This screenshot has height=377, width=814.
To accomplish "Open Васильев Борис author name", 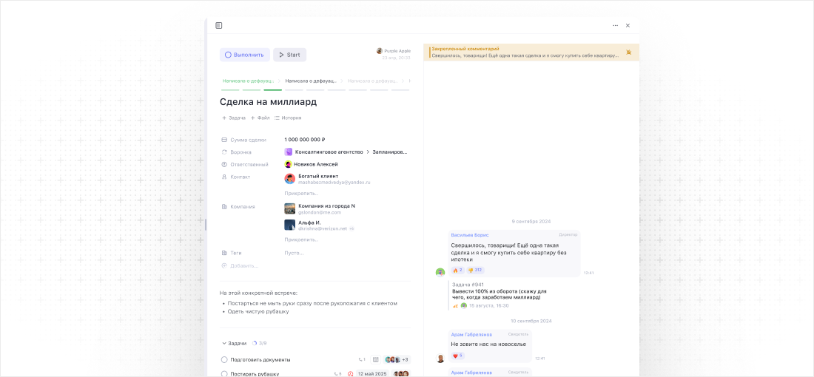I will pos(470,235).
